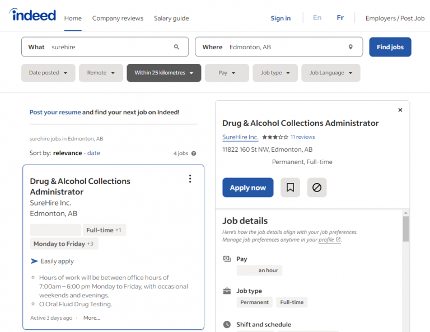Image resolution: width=430 pixels, height=332 pixels.
Task: Click the external link icon next to profile
Action: (338, 239)
